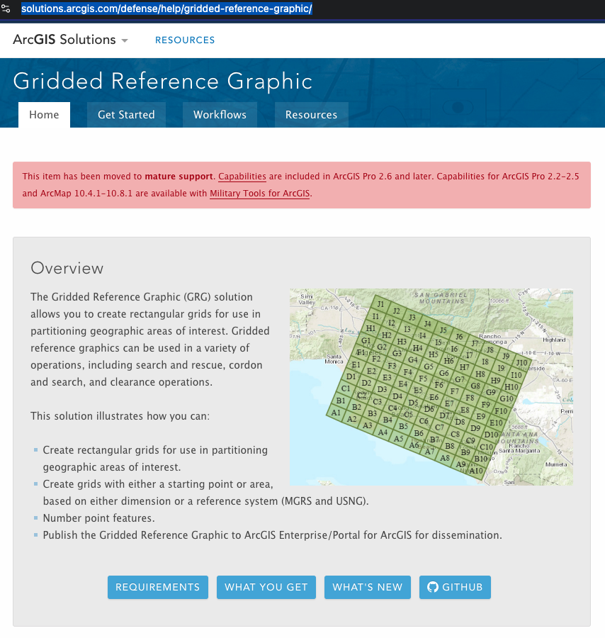Open the Military Tools for ArcGIS link
This screenshot has width=605, height=638.
coord(260,194)
